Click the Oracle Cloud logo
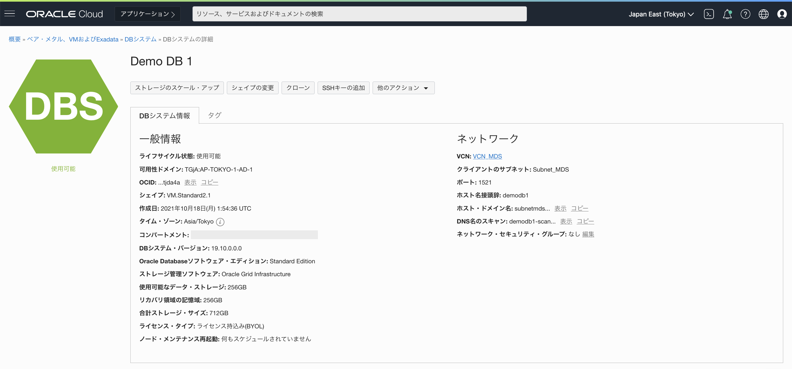The height and width of the screenshot is (369, 792). 64,13
